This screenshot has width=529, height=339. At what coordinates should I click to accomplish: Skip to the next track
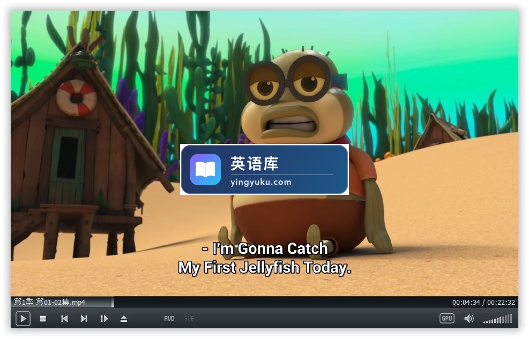[x=84, y=319]
